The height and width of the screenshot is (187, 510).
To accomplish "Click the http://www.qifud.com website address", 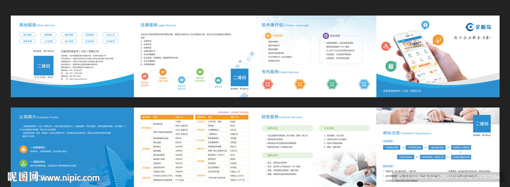I will tap(78, 79).
